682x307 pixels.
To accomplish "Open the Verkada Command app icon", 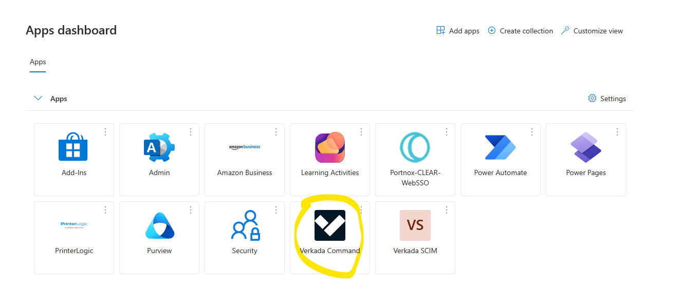I will pyautogui.click(x=329, y=225).
